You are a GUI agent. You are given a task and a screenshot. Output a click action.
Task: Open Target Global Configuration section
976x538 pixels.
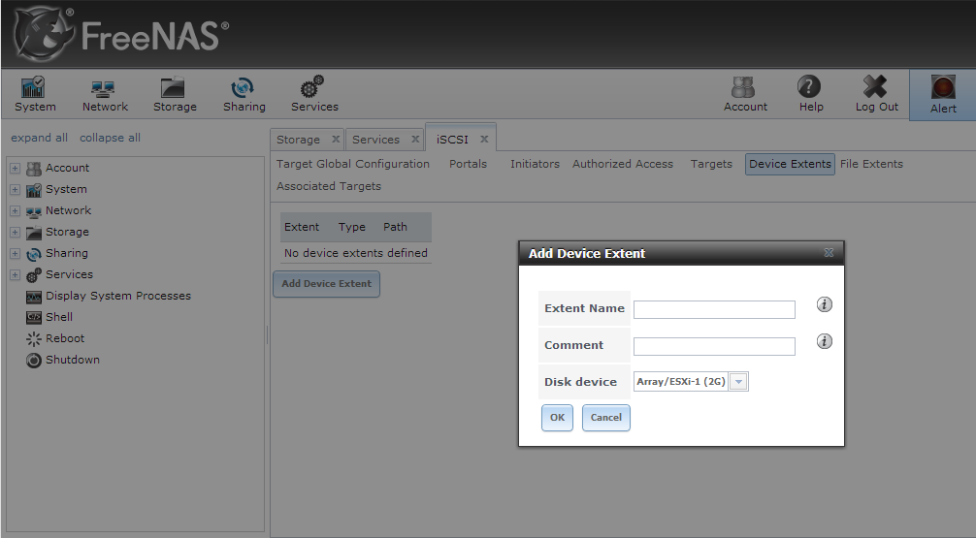click(x=353, y=164)
